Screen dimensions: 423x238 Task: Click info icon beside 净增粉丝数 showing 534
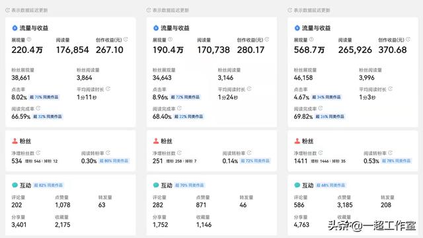pos(38,153)
